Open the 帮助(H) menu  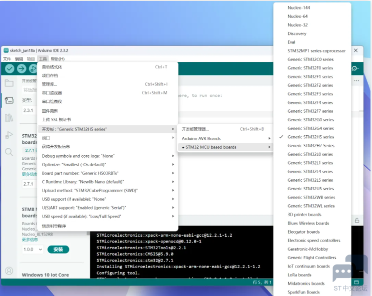pyautogui.click(x=57, y=59)
